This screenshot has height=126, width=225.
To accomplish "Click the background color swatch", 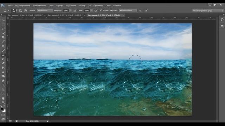I will 4,111.
